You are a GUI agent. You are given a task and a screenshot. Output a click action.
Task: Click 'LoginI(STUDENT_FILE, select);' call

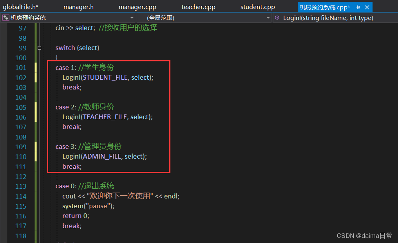point(108,77)
